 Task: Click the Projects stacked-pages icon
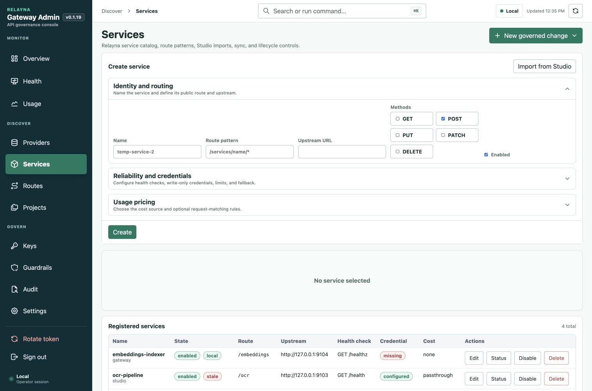point(14,208)
